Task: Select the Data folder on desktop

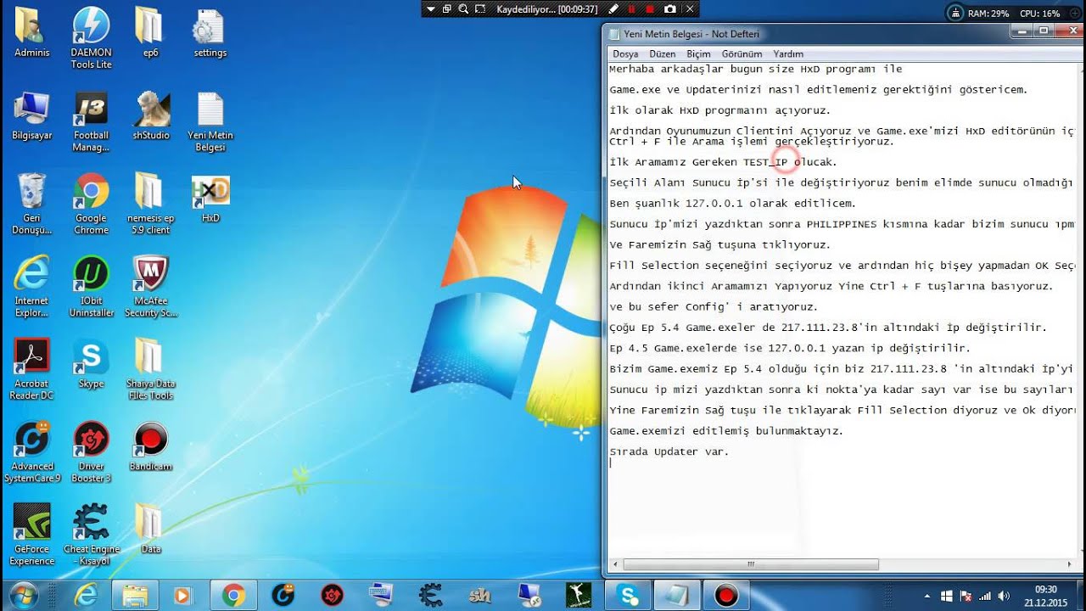Action: coord(150,530)
